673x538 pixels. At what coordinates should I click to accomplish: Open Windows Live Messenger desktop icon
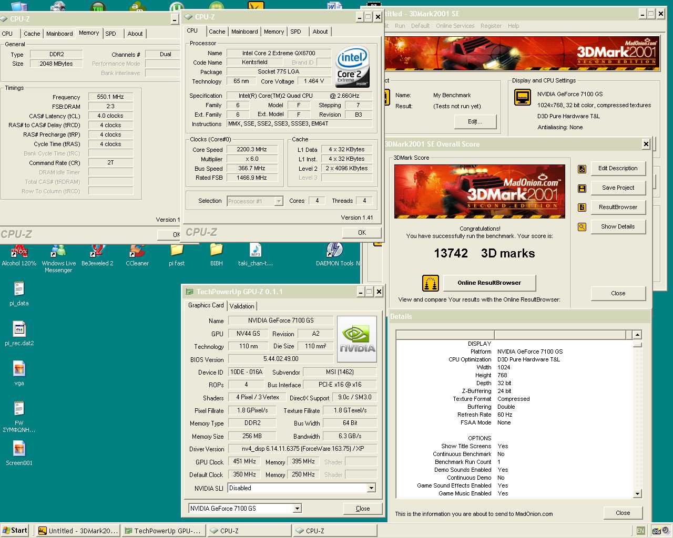click(x=58, y=257)
